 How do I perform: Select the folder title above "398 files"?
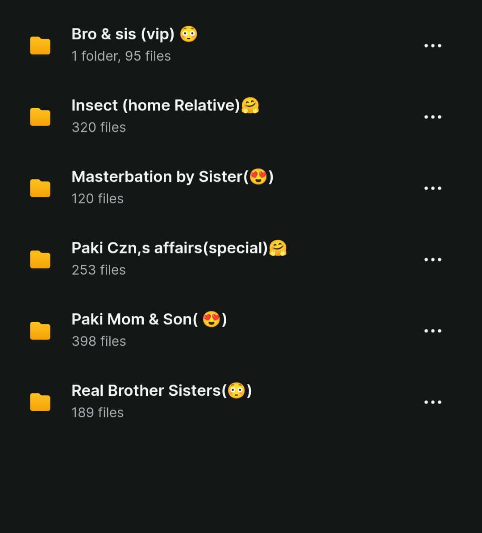point(149,320)
